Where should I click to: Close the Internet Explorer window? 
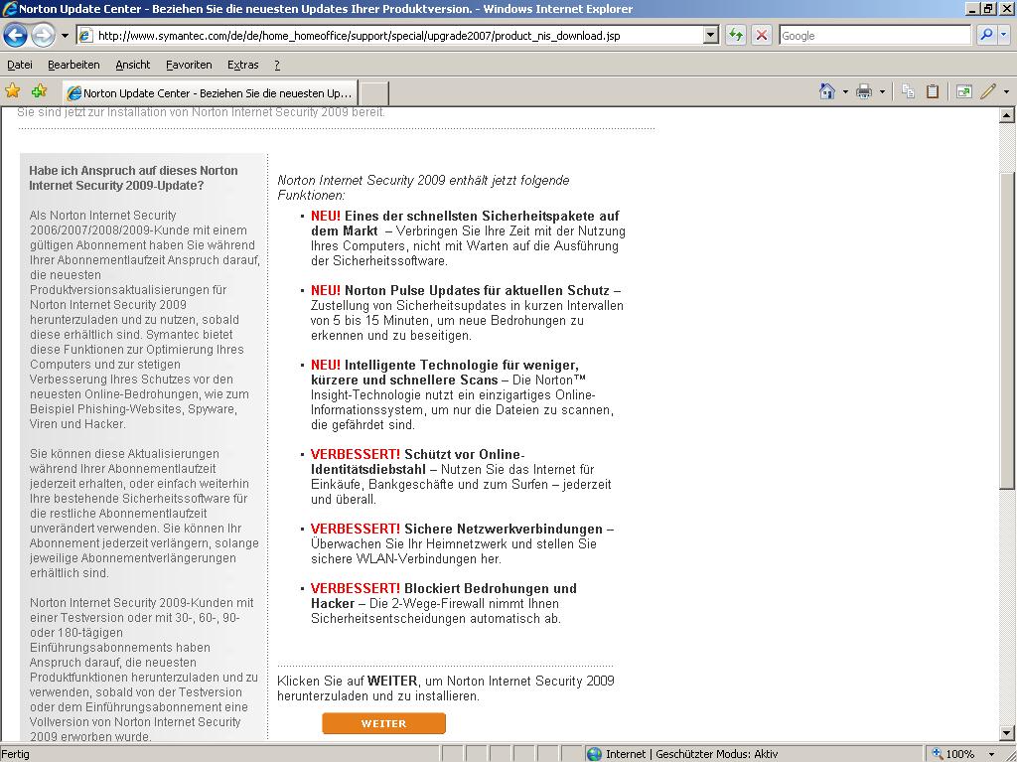tap(1005, 8)
